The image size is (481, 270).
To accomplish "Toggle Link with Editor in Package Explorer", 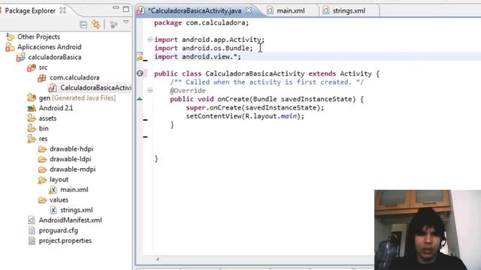I will (x=96, y=25).
